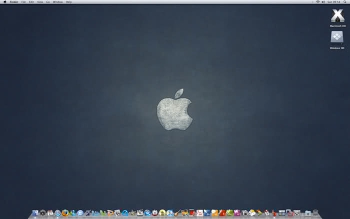This screenshot has width=350, height=219.
Task: Launch iMovie star icon in dock
Action: [x=132, y=213]
